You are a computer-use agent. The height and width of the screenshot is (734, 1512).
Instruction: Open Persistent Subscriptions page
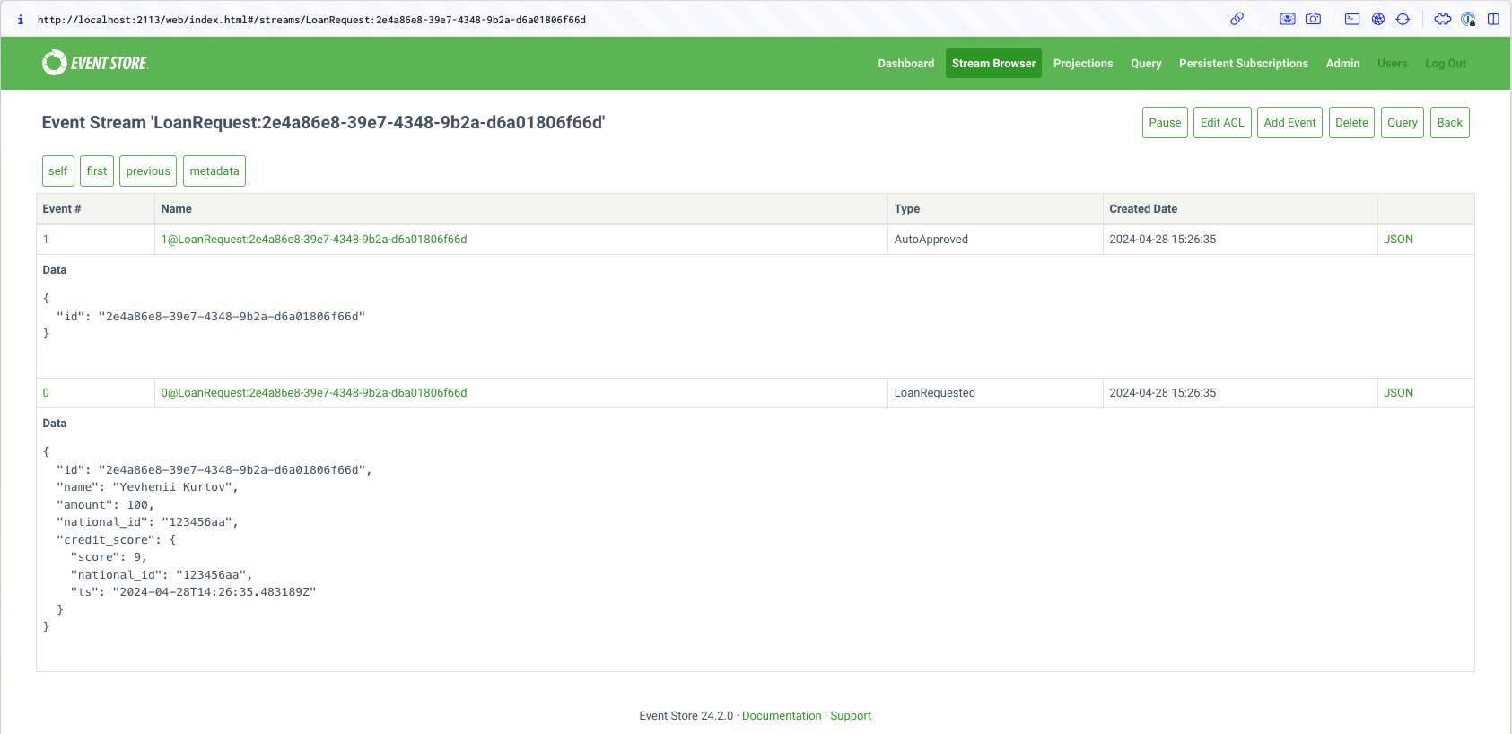(1243, 64)
